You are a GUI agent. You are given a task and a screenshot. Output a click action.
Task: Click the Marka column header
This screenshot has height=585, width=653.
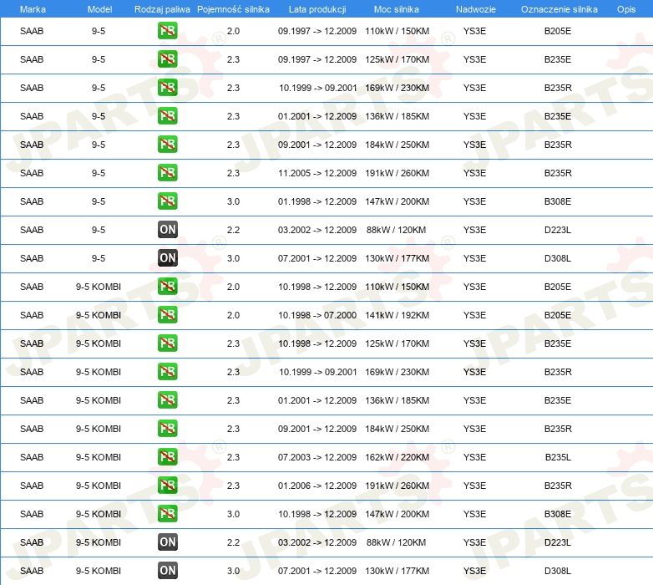(33, 9)
